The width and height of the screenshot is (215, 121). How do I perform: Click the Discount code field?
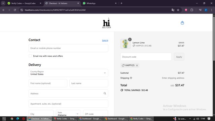[146, 57]
